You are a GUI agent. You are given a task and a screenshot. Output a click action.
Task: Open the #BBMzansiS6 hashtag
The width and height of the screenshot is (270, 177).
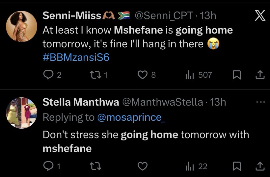(x=76, y=58)
